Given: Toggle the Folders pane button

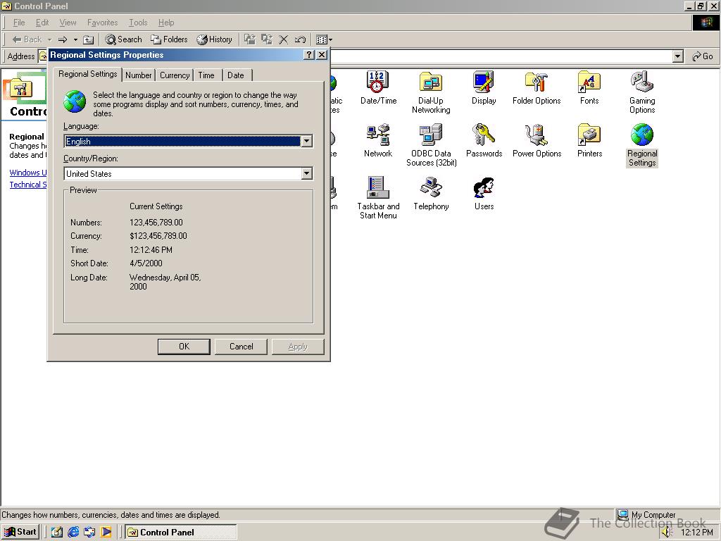Looking at the screenshot, I should [169, 39].
